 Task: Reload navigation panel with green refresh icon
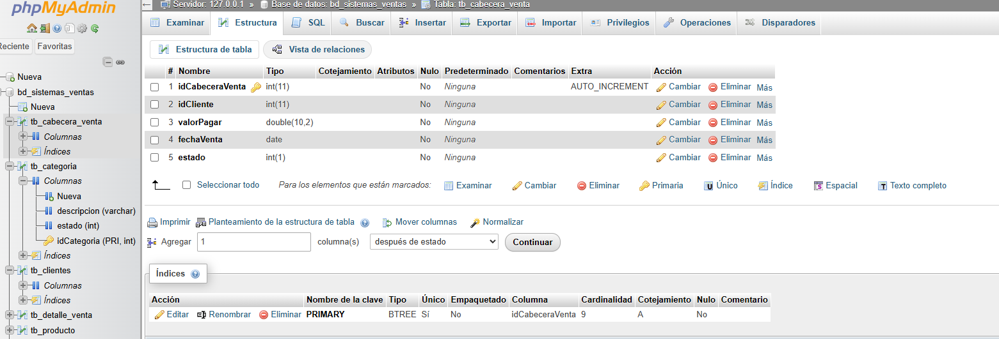coord(94,28)
